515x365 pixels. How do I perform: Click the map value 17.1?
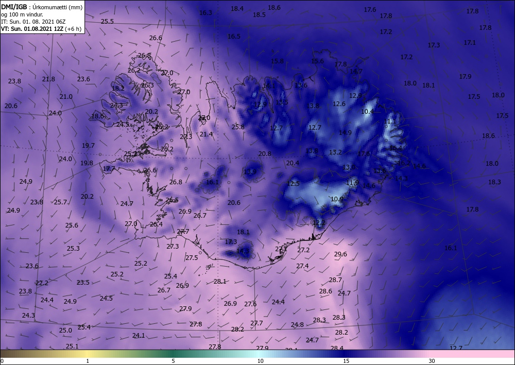(470, 43)
